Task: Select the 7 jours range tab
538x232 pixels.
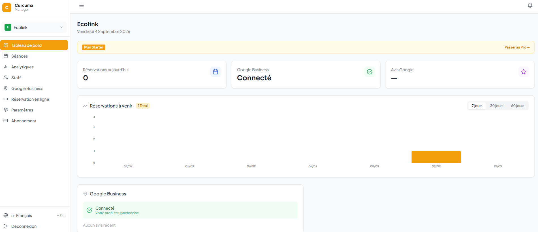Action: pos(477,106)
